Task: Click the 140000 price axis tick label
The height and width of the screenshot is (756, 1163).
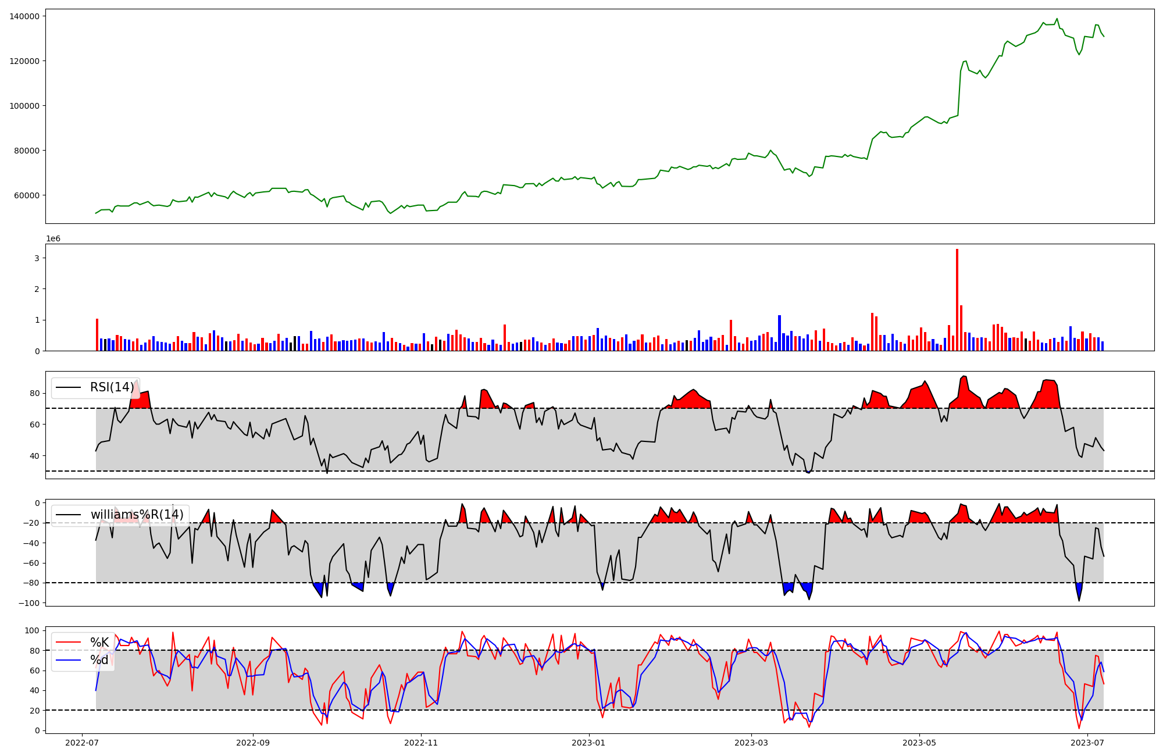Action: pyautogui.click(x=24, y=16)
